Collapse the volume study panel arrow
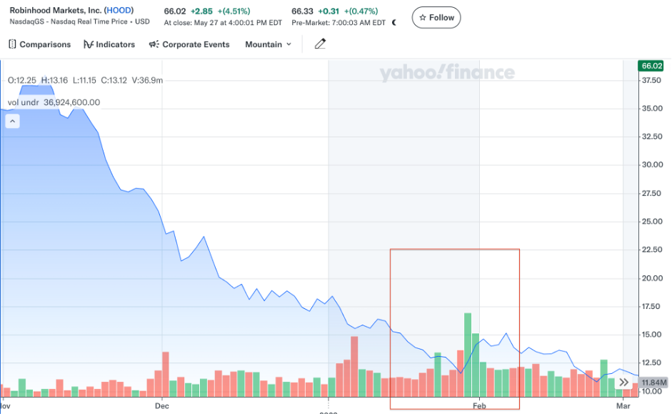Viewport: 672px width, 414px height. pos(13,122)
